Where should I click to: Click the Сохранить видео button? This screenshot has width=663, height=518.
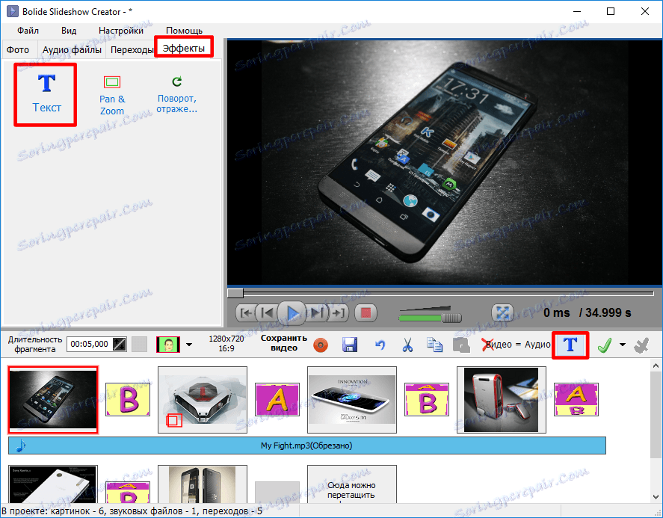(284, 345)
